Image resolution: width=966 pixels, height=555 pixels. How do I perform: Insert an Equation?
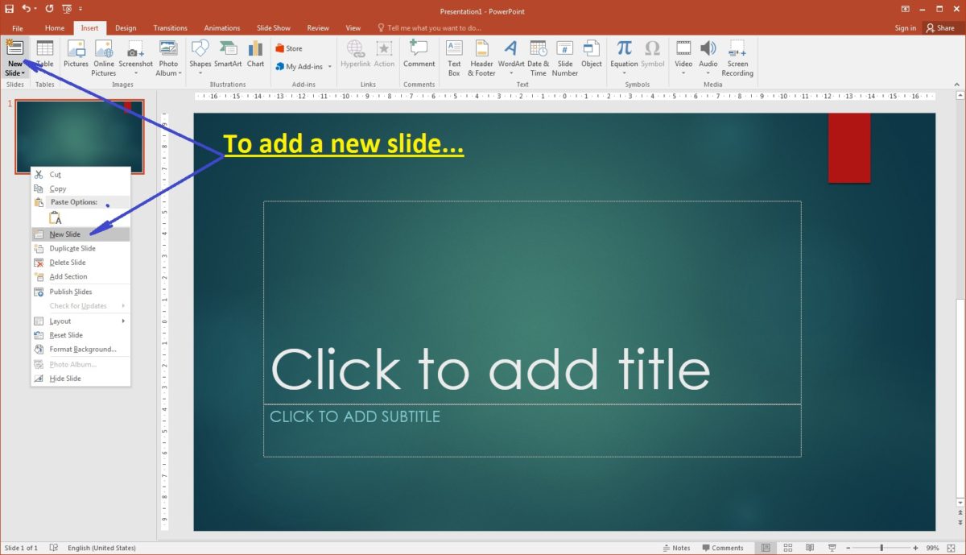point(623,55)
